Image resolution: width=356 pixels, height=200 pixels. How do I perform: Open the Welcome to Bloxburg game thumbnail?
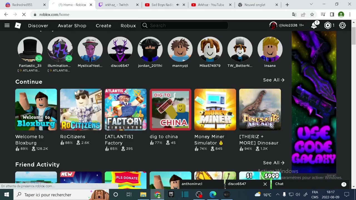tap(36, 109)
